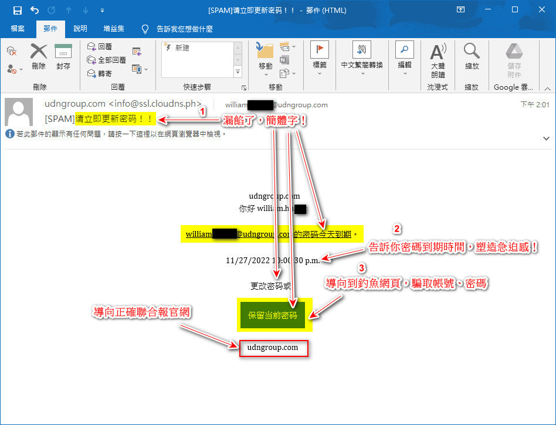Click the reply with meeting icon

point(137,52)
